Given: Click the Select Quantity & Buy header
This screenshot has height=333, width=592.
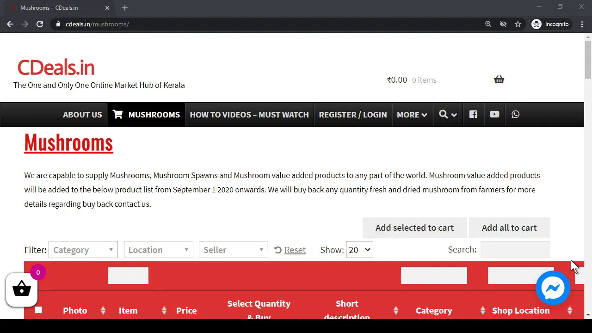Looking at the screenshot, I should [x=259, y=310].
